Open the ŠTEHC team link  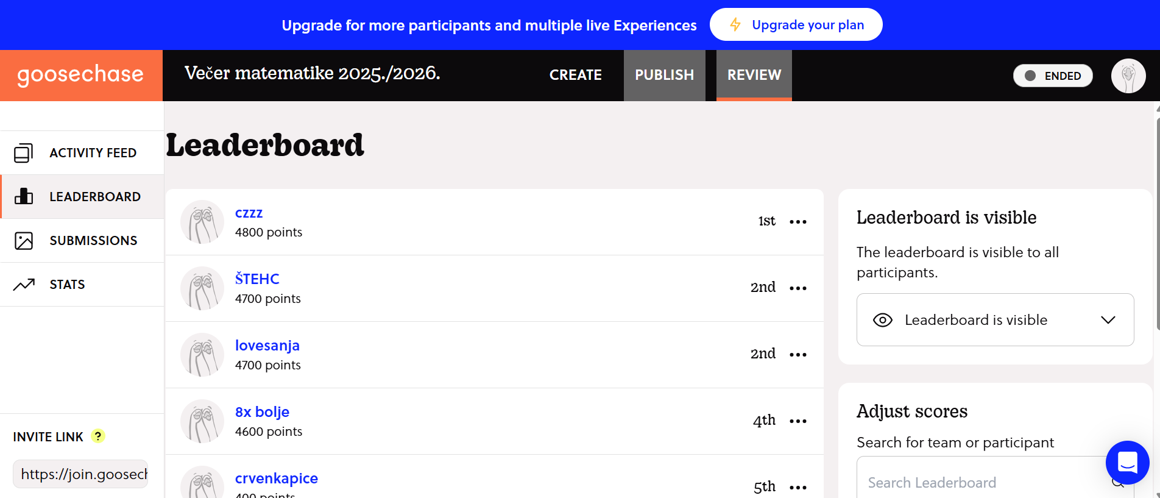(257, 279)
